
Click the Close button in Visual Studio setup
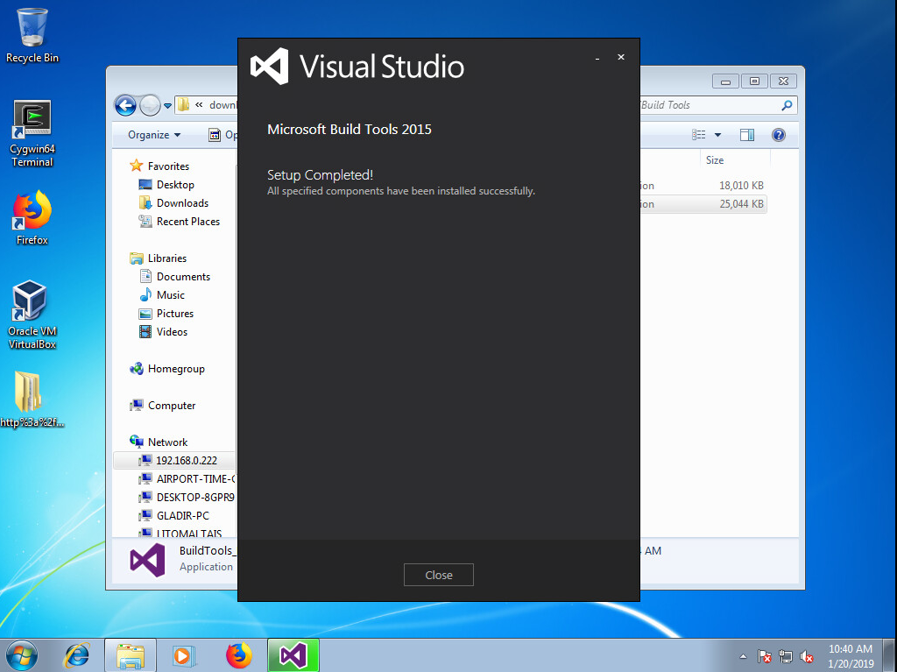point(438,575)
